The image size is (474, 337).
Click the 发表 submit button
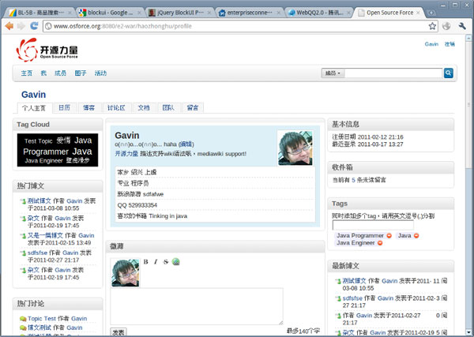118,332
